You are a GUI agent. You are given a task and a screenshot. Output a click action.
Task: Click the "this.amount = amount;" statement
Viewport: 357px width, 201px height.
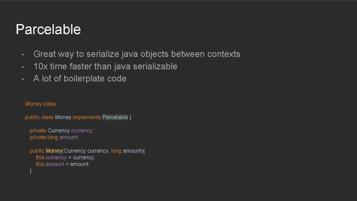(63, 164)
